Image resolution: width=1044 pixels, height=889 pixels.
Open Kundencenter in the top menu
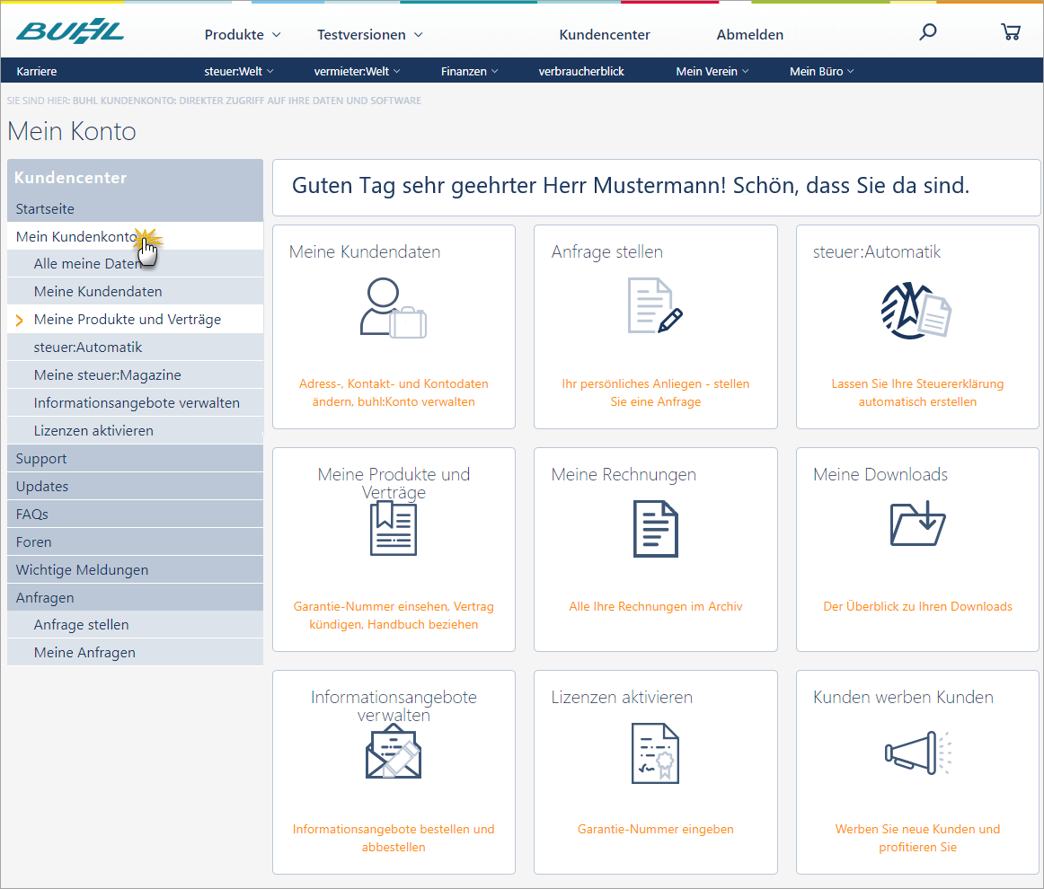[605, 35]
